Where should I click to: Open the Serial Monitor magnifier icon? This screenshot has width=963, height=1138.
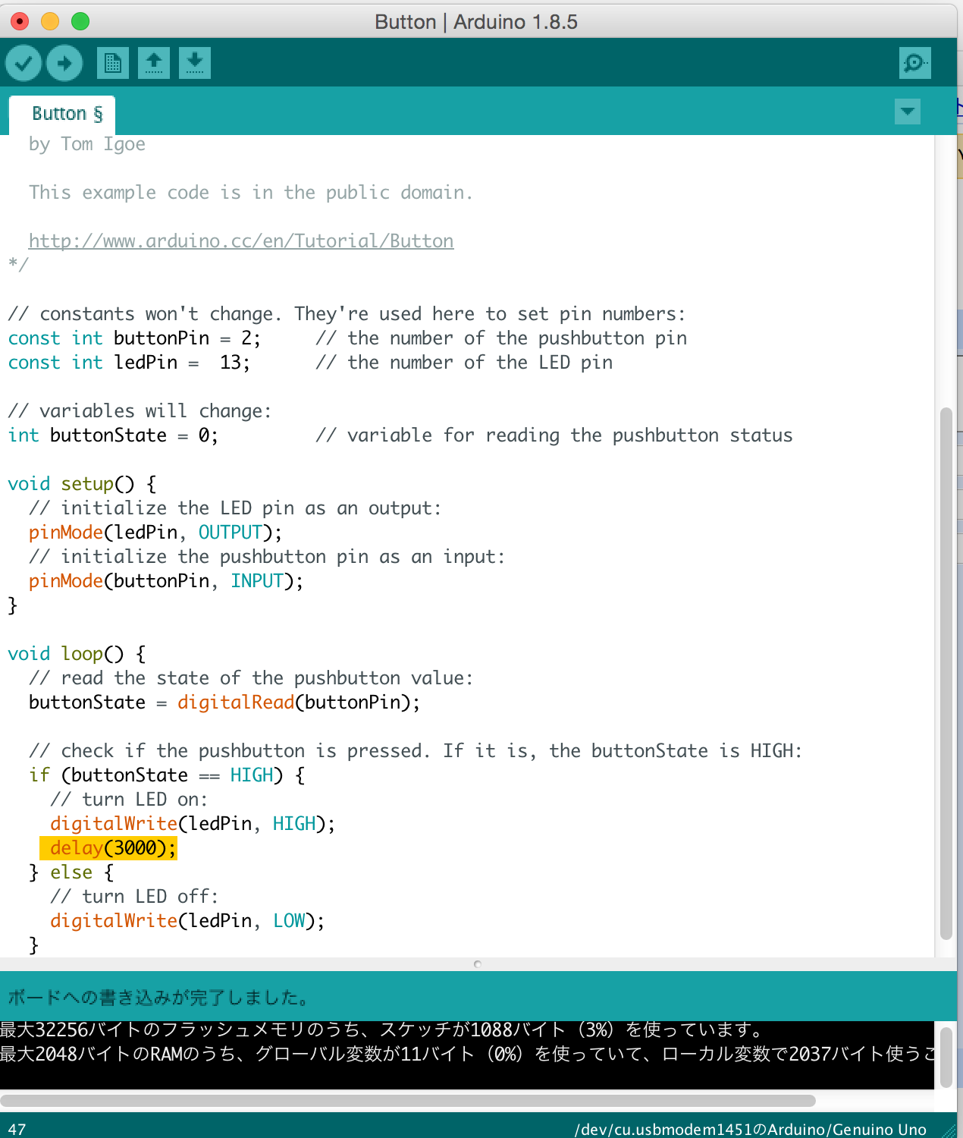tap(915, 63)
